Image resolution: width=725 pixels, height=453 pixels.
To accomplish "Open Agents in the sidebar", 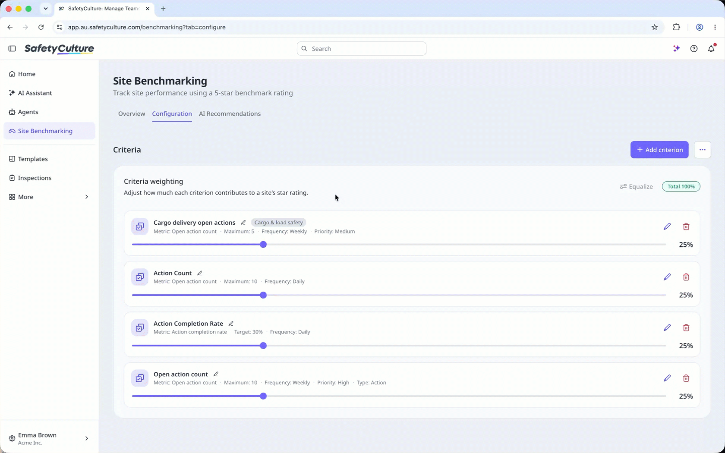I will coord(49,112).
